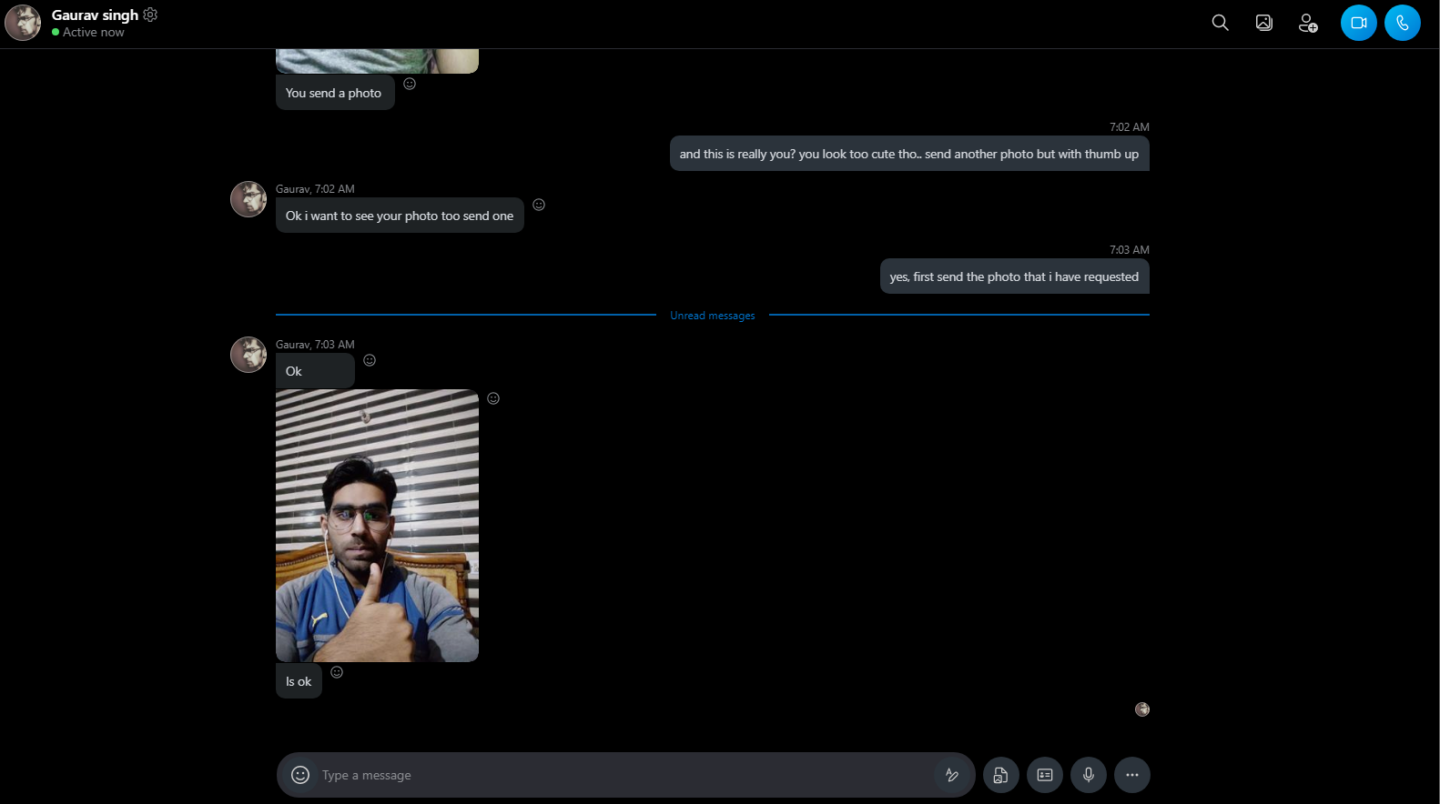Click the message formatting pen icon

951,775
